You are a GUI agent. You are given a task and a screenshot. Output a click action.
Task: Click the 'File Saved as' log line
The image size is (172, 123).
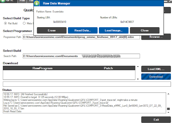[83, 107]
